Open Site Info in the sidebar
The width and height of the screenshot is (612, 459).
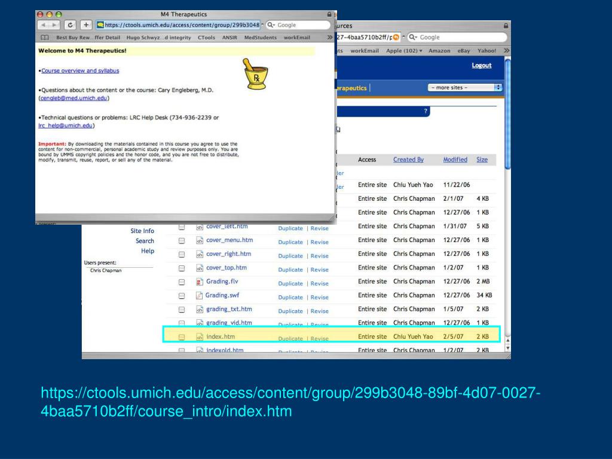[x=142, y=231]
